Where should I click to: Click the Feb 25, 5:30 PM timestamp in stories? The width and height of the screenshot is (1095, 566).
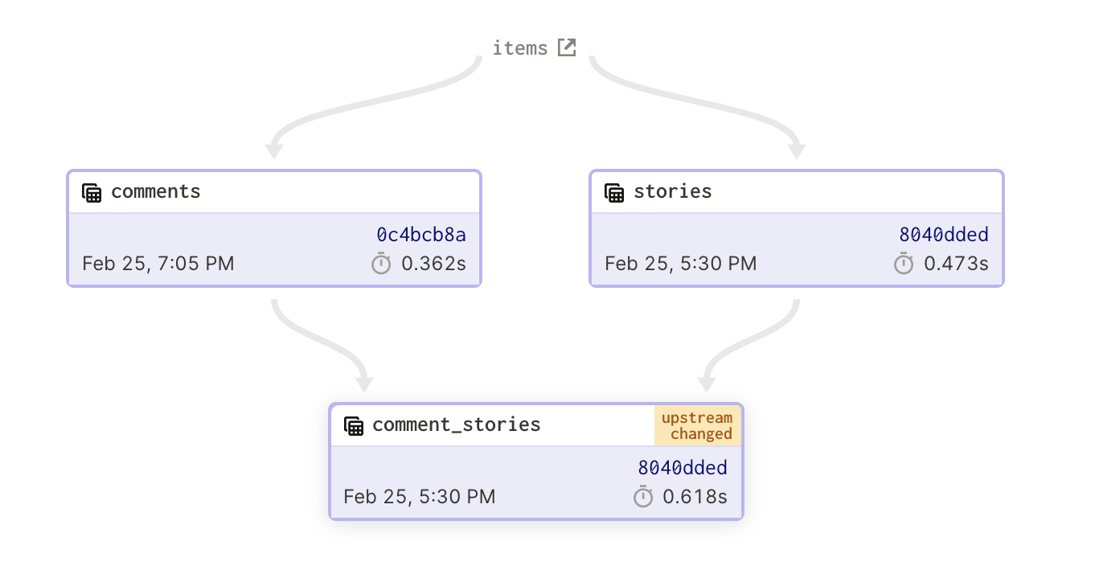[x=681, y=264]
